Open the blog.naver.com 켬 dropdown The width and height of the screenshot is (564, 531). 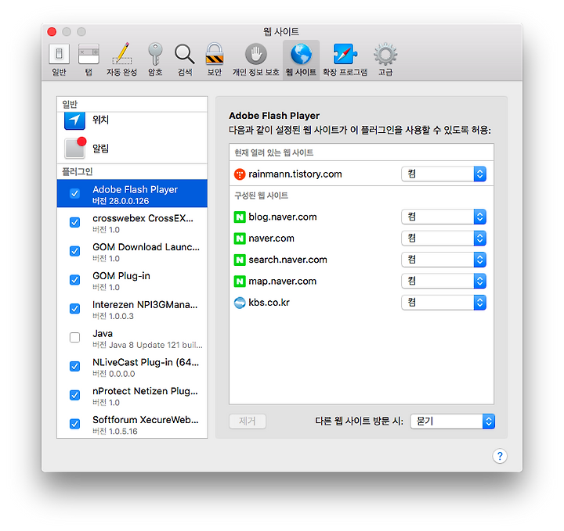point(443,217)
